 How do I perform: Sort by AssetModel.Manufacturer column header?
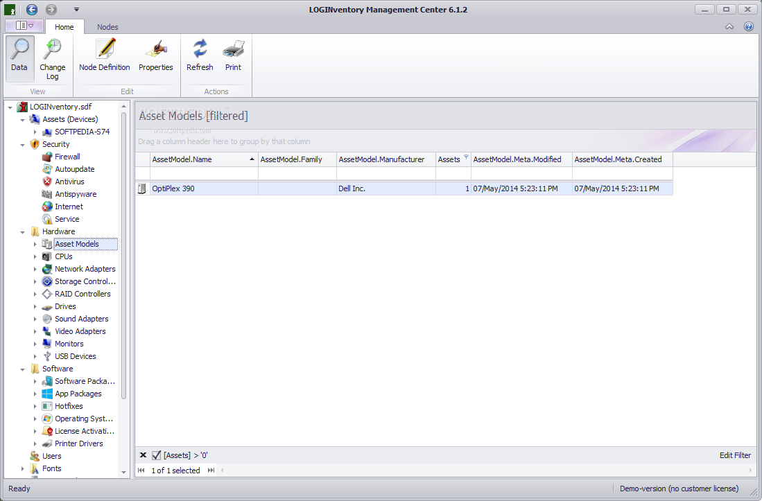386,159
